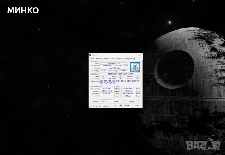The image size is (225, 155).
Task: Click the Threads count value
Action: tap(138, 101)
